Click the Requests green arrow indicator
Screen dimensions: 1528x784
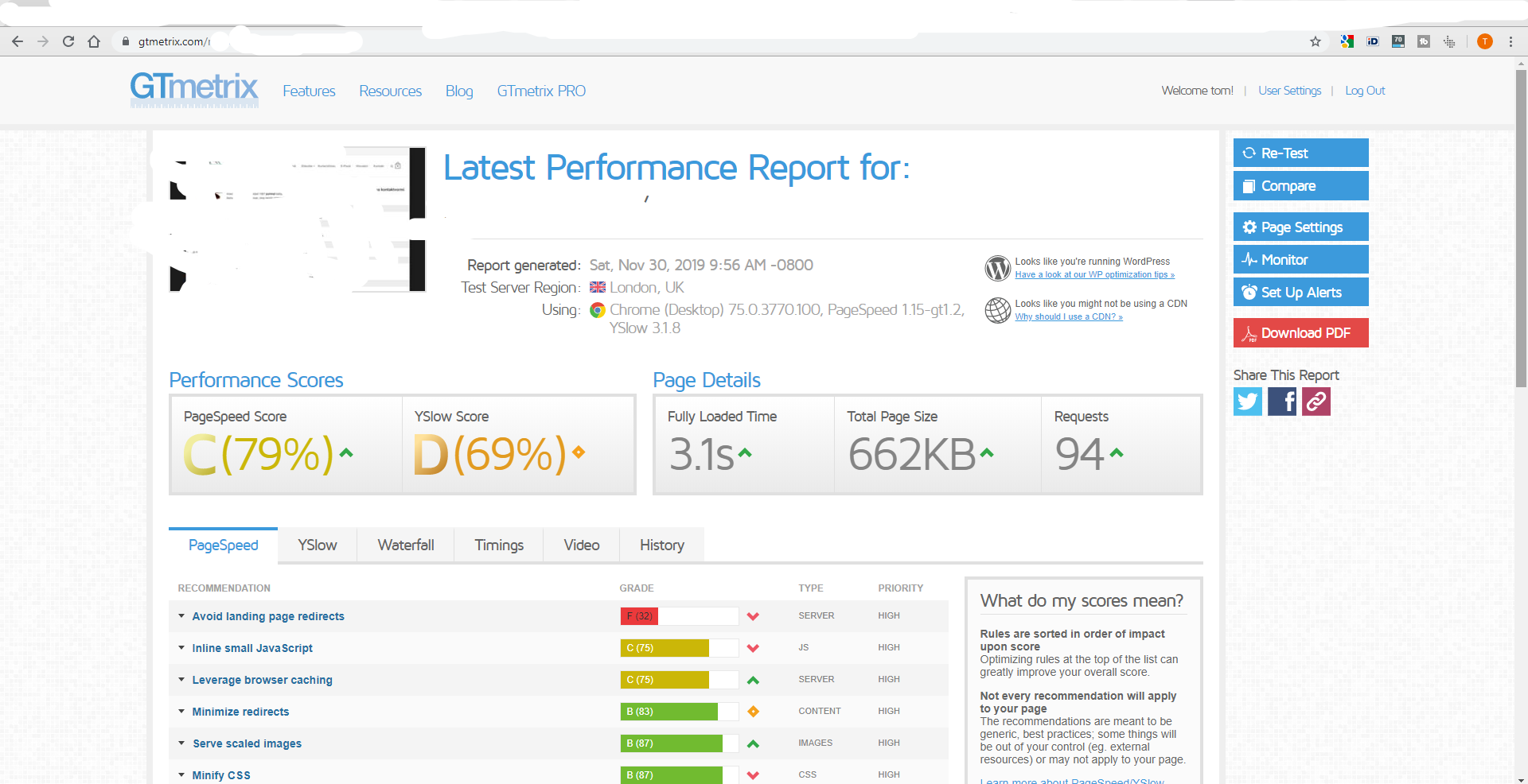pyautogui.click(x=1117, y=453)
